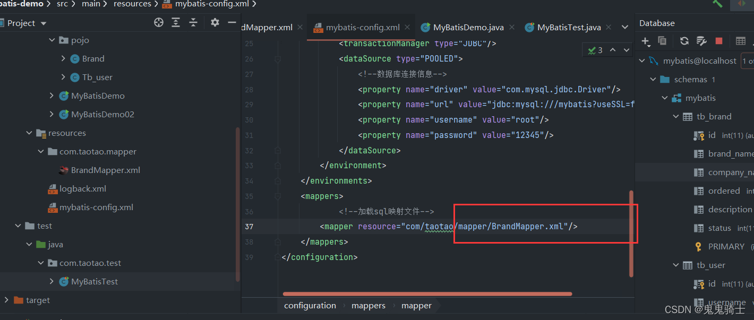Collapse the schemas node in Database
Viewport: 754px width, 320px height.
(x=653, y=79)
